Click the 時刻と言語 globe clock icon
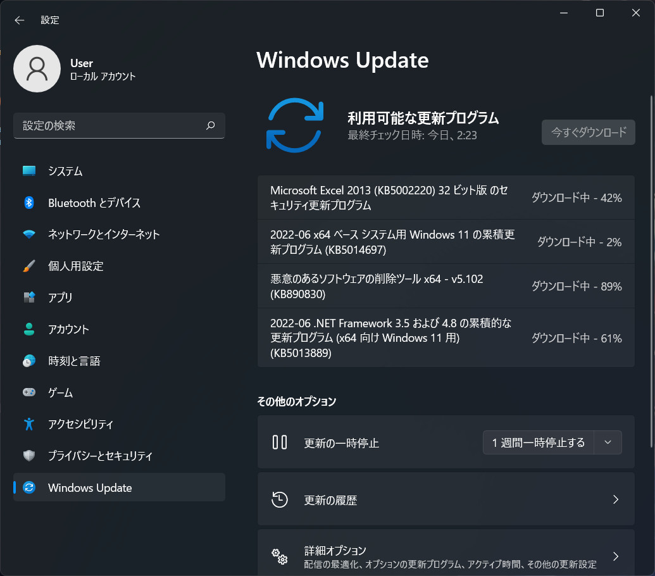655x576 pixels. [x=29, y=361]
